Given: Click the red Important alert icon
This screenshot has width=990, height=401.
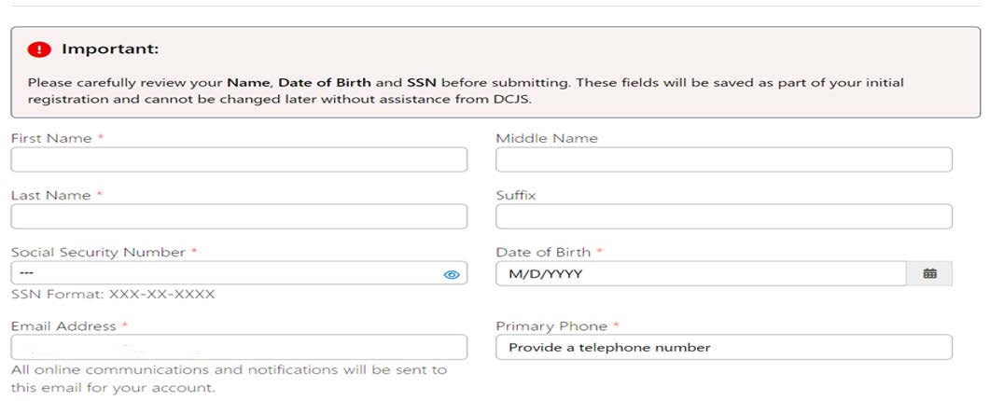Looking at the screenshot, I should coord(39,49).
